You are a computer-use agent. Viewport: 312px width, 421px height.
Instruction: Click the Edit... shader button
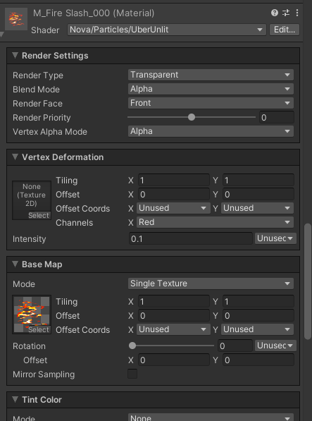pos(285,30)
